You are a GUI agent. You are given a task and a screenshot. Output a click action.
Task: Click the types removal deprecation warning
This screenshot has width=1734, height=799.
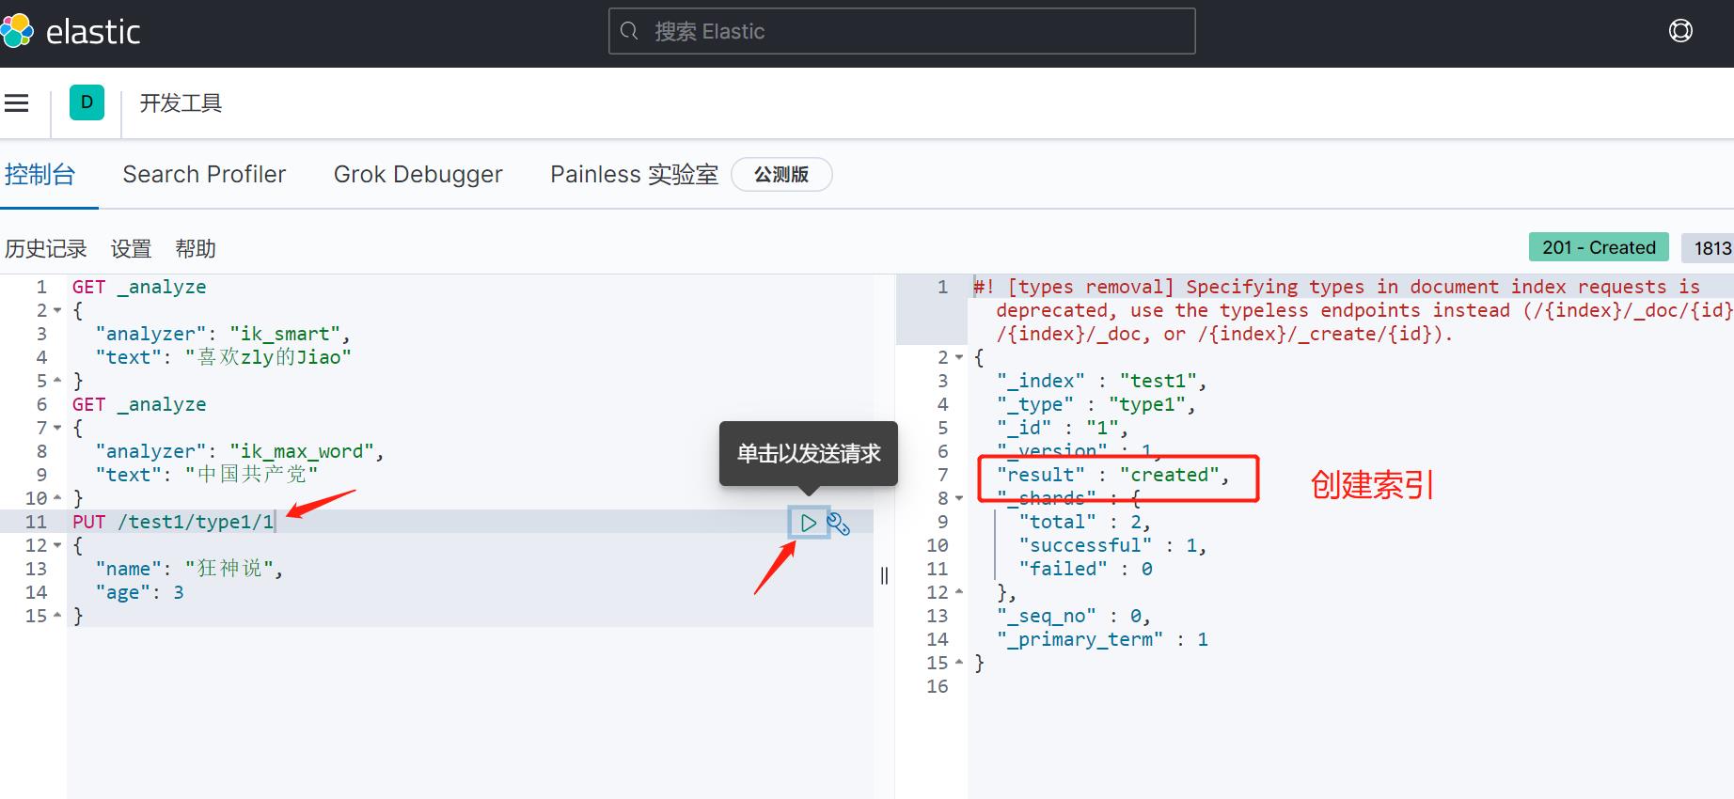1352,310
